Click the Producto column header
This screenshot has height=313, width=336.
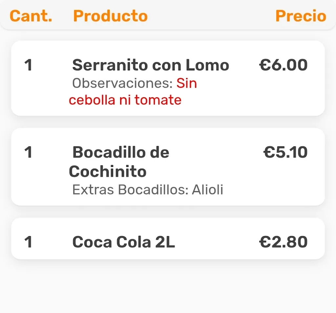pyautogui.click(x=110, y=16)
